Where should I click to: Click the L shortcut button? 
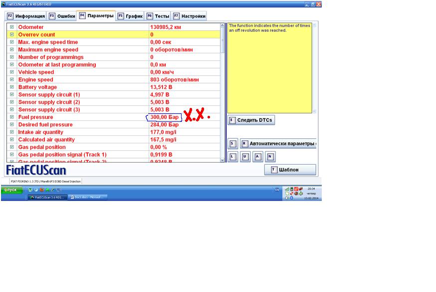point(232,157)
